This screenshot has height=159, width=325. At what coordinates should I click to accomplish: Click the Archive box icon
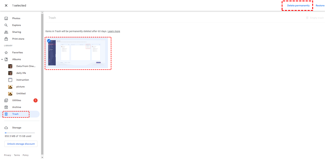(x=6, y=107)
